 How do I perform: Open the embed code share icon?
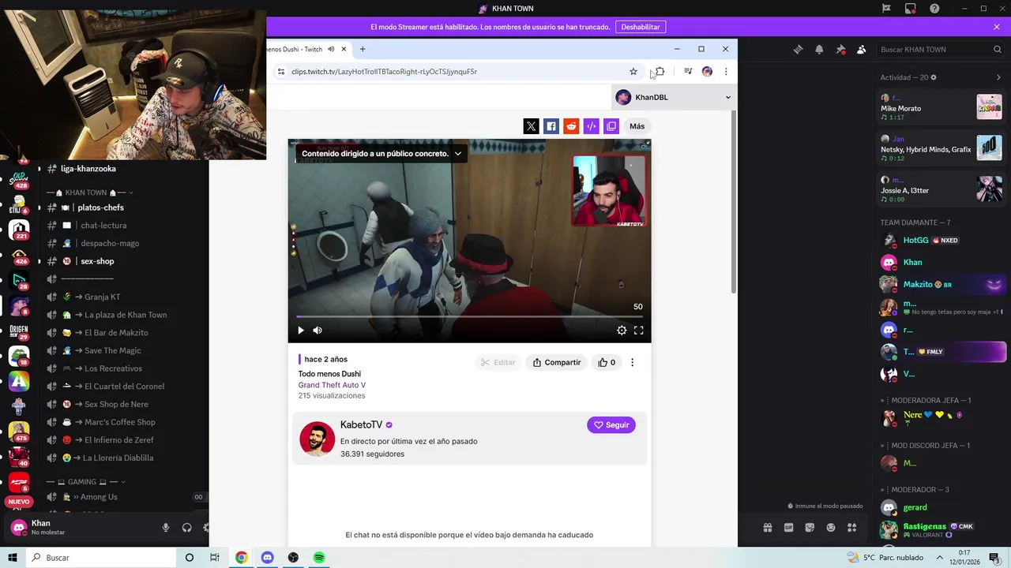(x=591, y=126)
